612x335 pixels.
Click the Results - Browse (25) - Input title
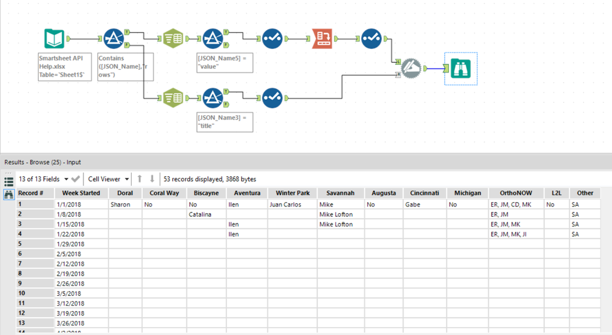42,162
